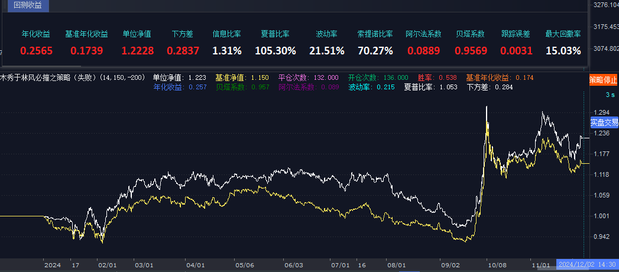
Task: Select the 基准年化收益 value 0.1739
Action: 86,50
